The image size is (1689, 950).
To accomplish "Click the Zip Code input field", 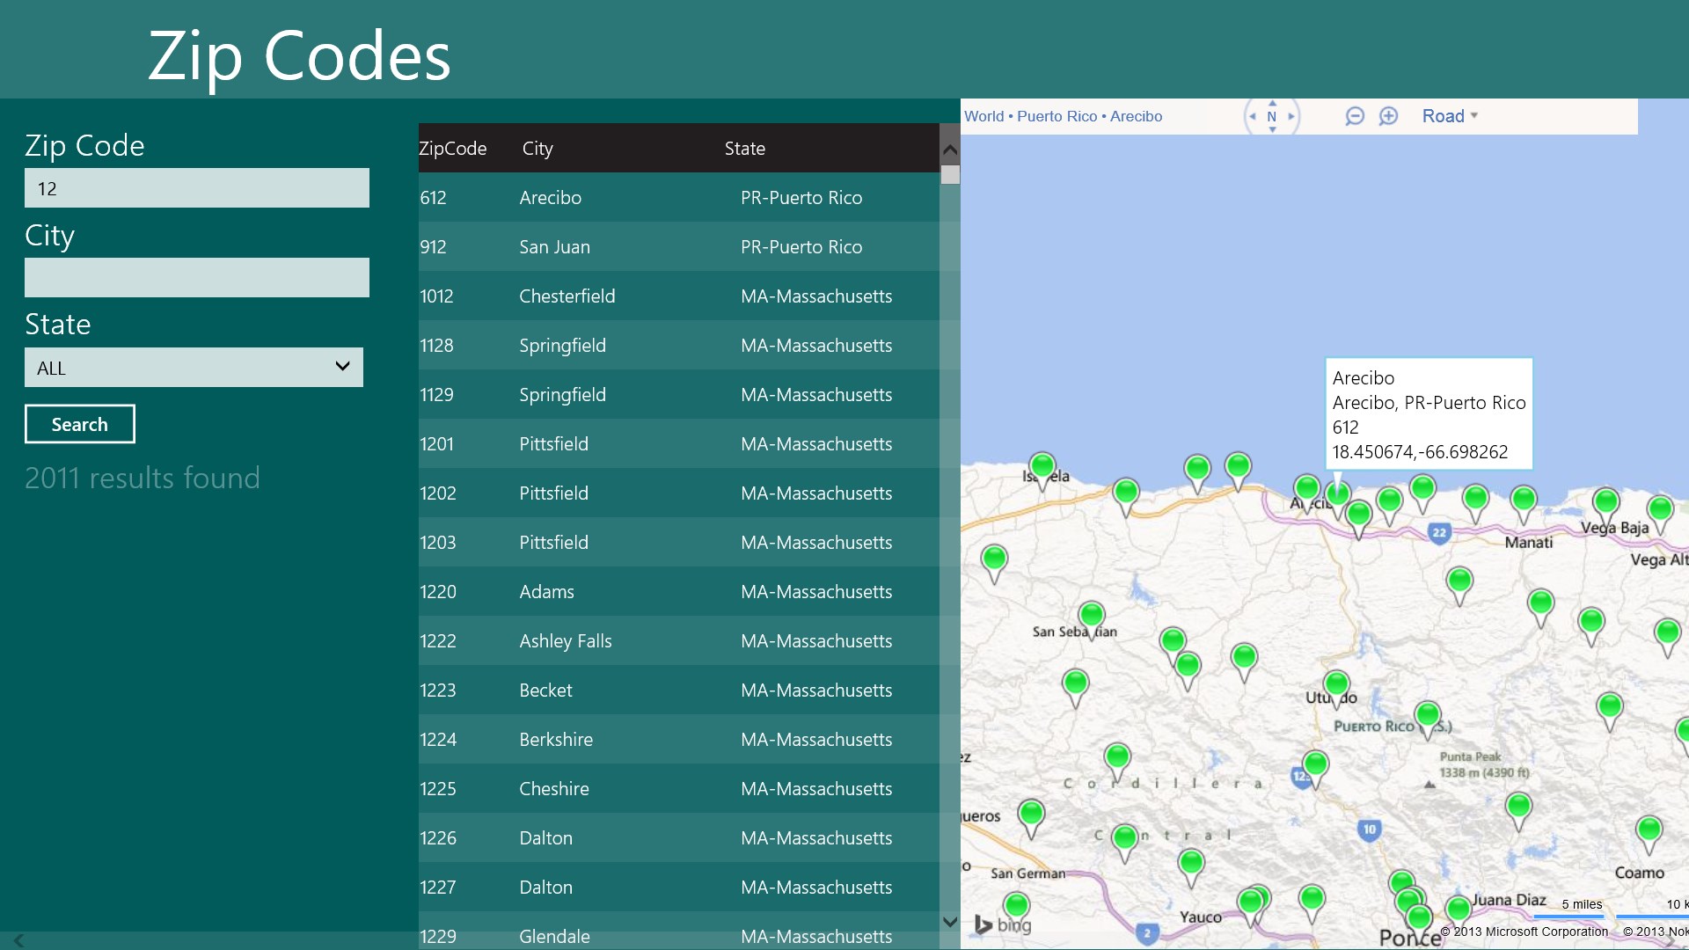I will 197,188.
